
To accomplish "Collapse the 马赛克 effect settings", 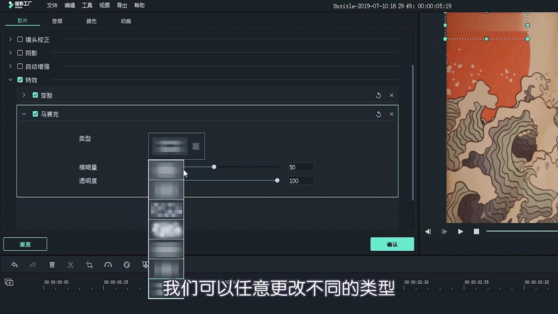I will pyautogui.click(x=24, y=114).
